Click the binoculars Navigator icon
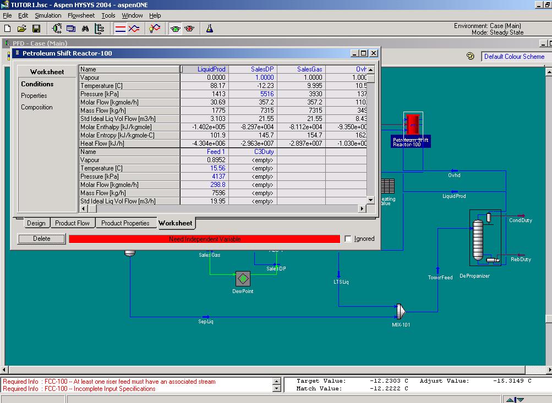The width and height of the screenshot is (552, 403). pos(85,29)
